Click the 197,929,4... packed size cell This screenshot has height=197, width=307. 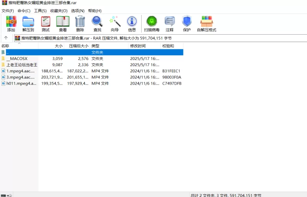coord(78,83)
